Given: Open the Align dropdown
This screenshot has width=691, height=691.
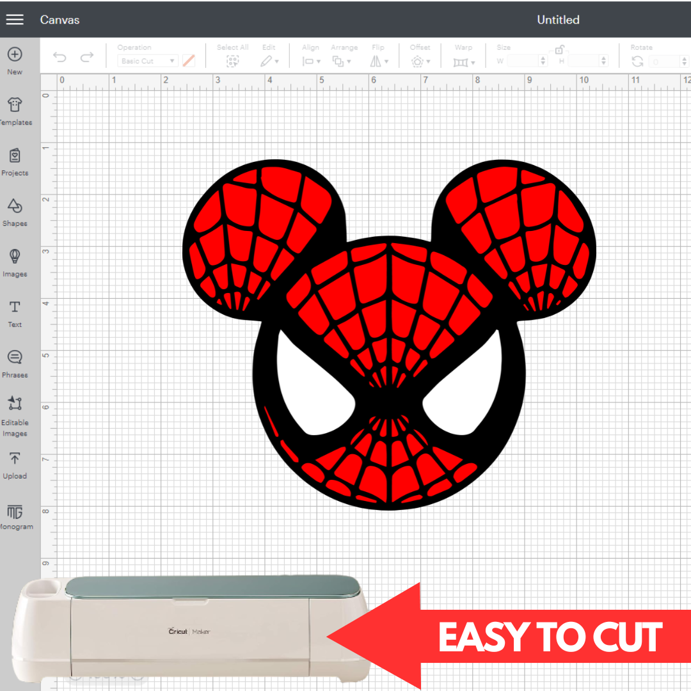Looking at the screenshot, I should 311,61.
